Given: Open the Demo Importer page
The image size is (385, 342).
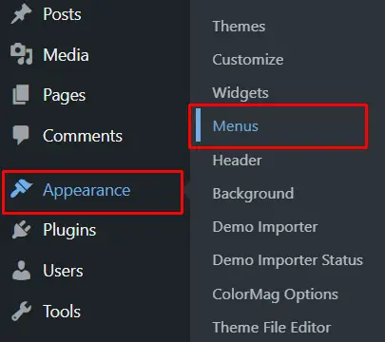Looking at the screenshot, I should click(x=265, y=227).
